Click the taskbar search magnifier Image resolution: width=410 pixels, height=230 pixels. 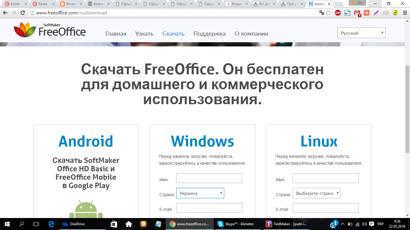(x=22, y=224)
